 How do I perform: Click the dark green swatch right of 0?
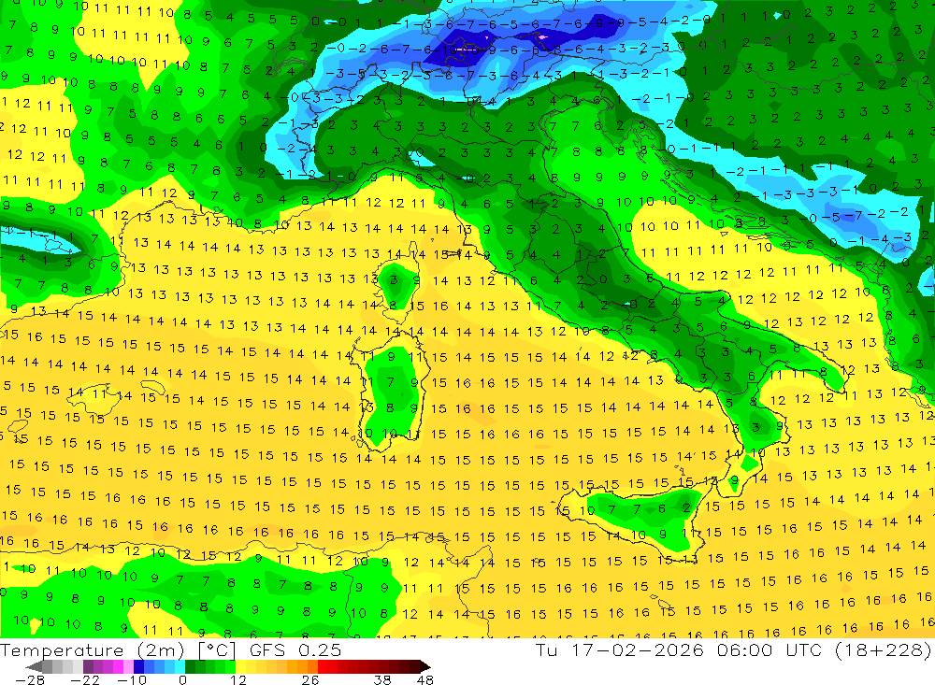tap(190, 666)
